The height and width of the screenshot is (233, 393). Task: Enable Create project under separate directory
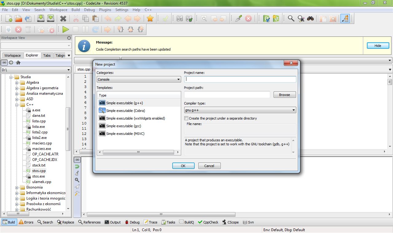[x=186, y=118]
